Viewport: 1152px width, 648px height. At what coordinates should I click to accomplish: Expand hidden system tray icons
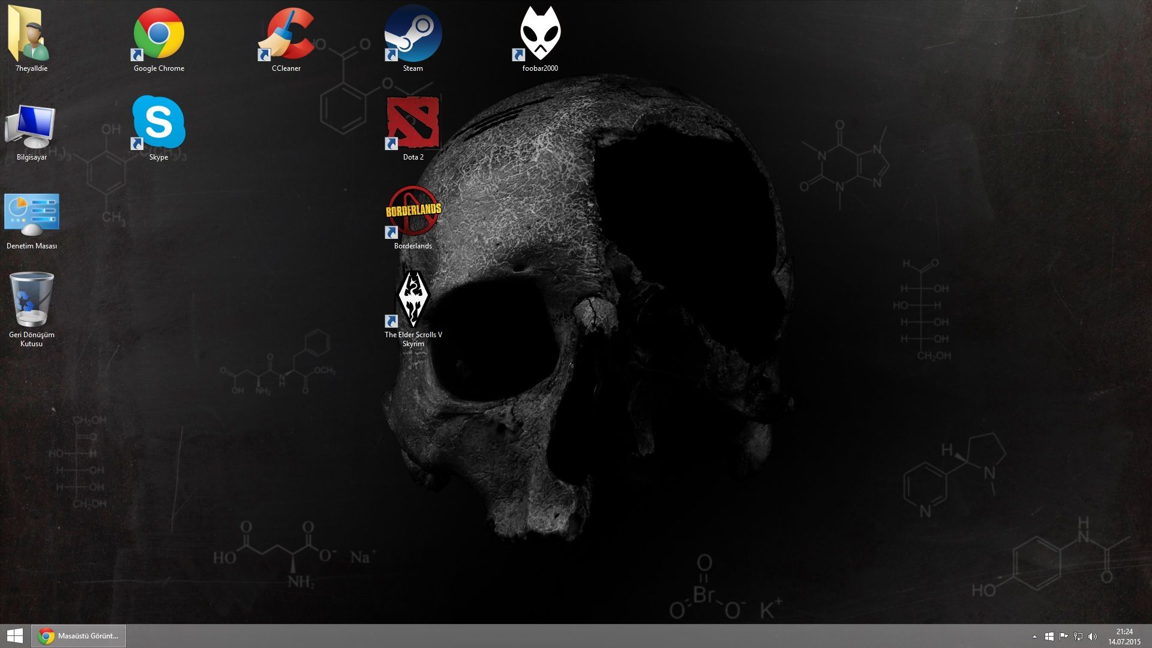[x=1034, y=637]
